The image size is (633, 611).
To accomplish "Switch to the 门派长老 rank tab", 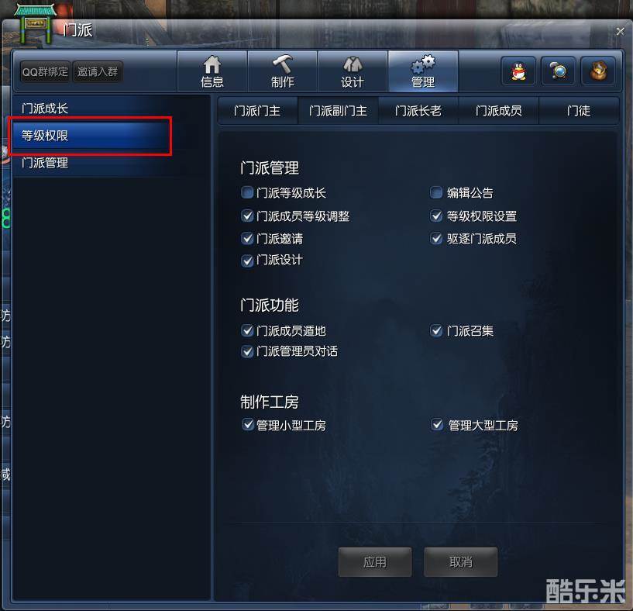I will (x=418, y=111).
